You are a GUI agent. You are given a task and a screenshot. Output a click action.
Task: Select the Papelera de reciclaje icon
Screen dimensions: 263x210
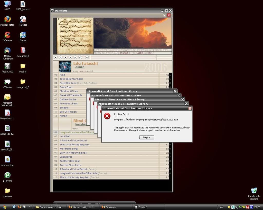[254, 194]
